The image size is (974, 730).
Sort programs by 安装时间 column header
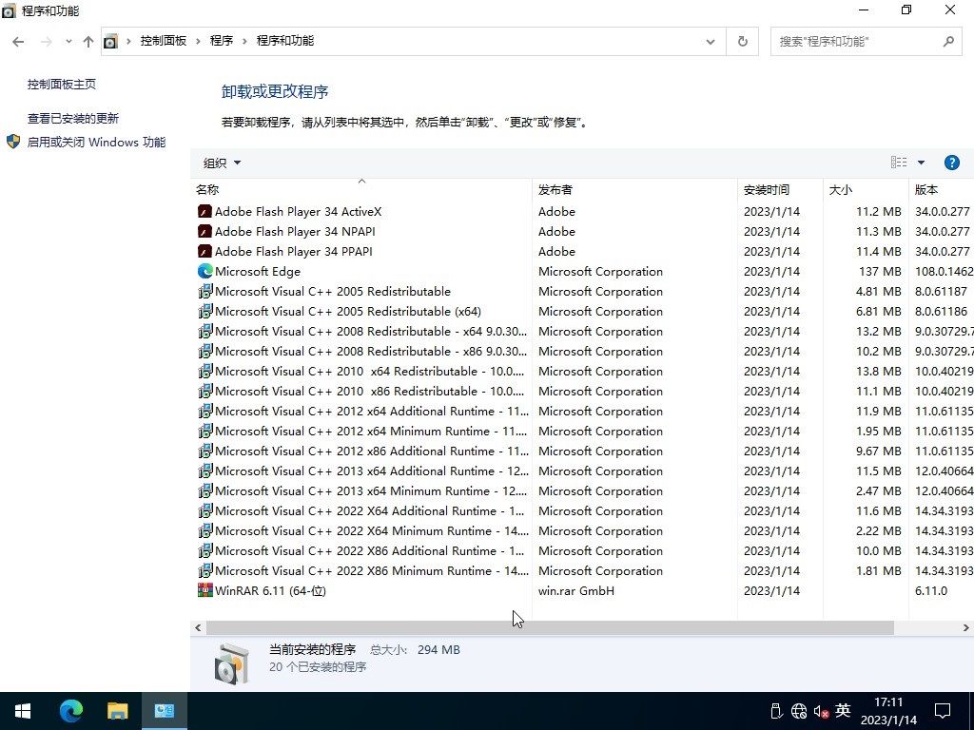click(x=767, y=190)
